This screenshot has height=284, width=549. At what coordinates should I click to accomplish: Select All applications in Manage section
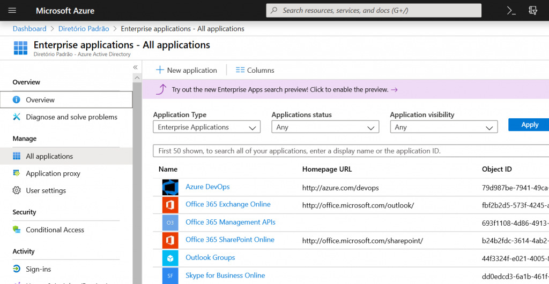click(66, 156)
